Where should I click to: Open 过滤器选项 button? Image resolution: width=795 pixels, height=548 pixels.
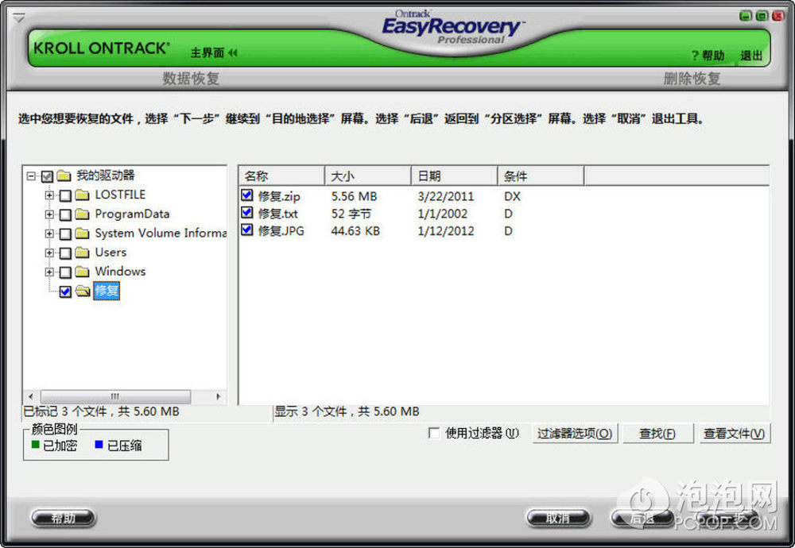tap(575, 434)
